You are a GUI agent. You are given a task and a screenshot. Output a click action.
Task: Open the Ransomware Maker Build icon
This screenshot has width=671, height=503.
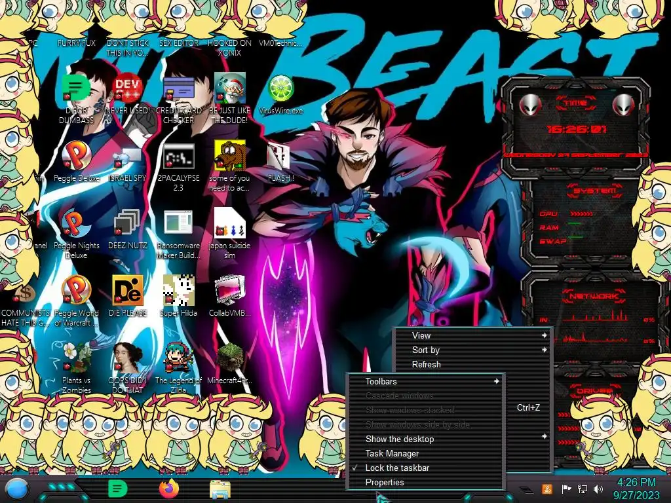(x=178, y=223)
